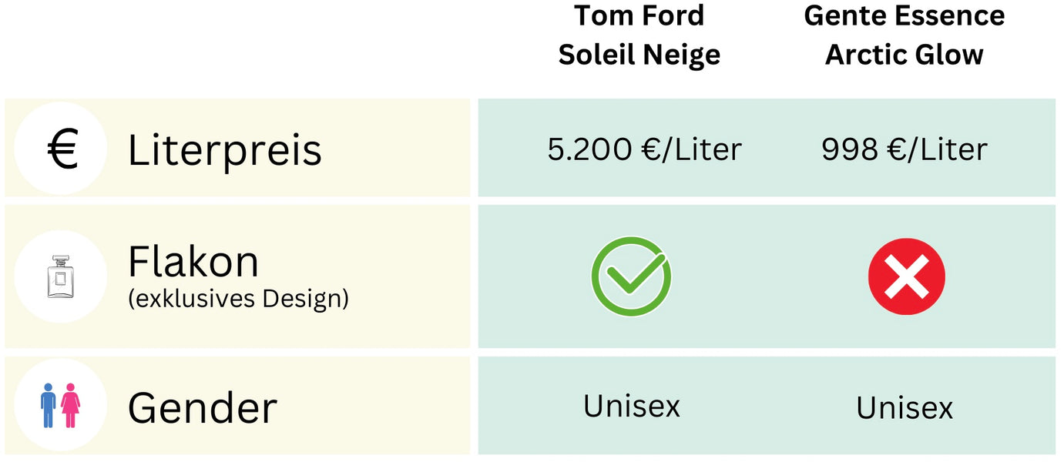Click the Flakon row label
1064x462 pixels.
[193, 262]
